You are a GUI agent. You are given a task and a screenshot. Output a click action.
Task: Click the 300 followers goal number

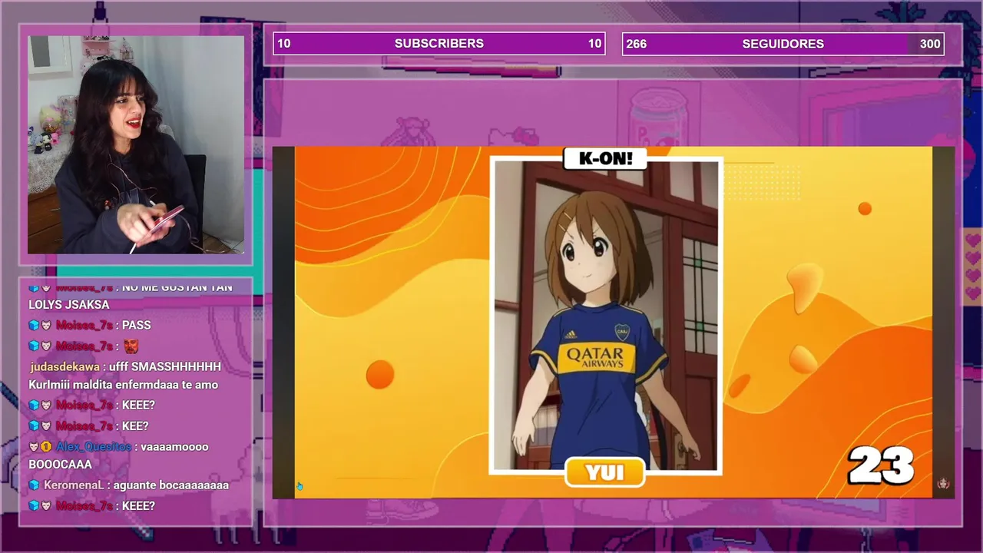coord(930,44)
